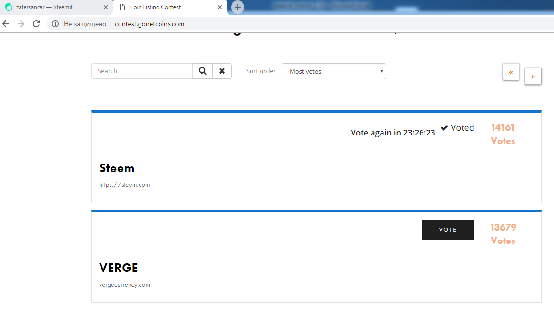The image size is (554, 309).
Task: Click the Steem coin title
Action: point(117,168)
